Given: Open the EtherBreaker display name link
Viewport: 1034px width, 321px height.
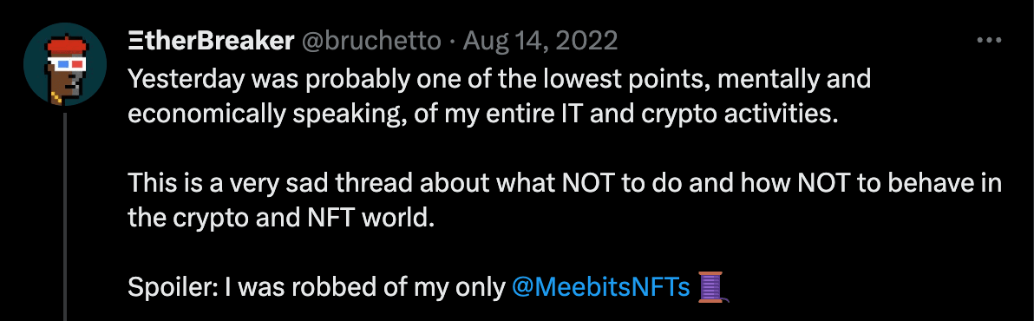Looking at the screenshot, I should [211, 42].
